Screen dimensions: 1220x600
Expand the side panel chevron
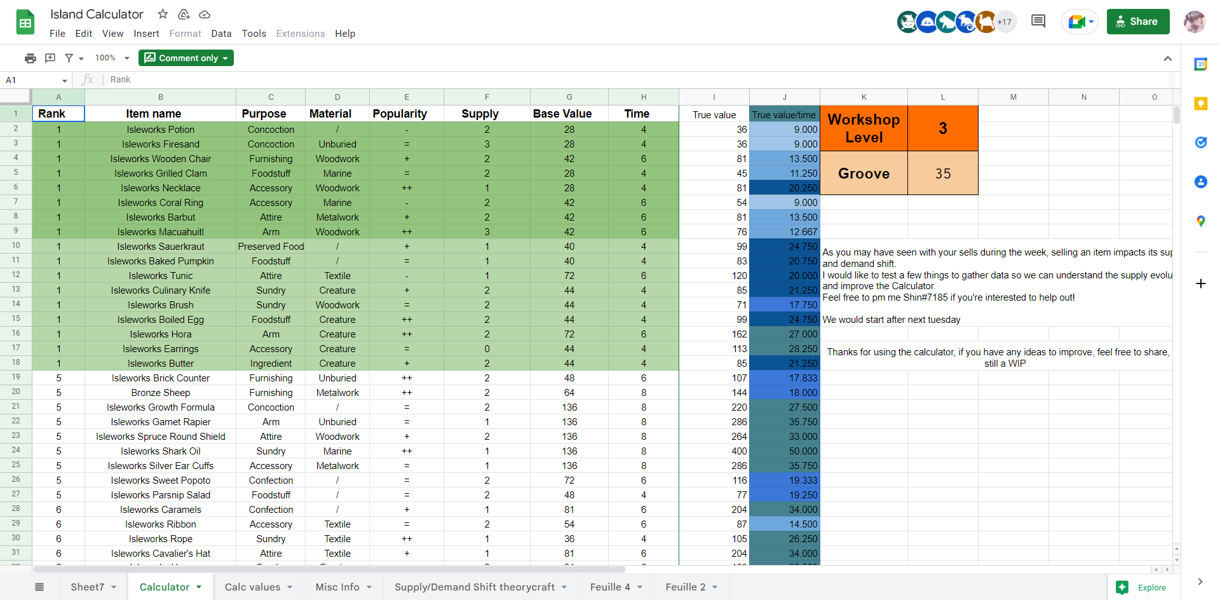coord(1200,582)
